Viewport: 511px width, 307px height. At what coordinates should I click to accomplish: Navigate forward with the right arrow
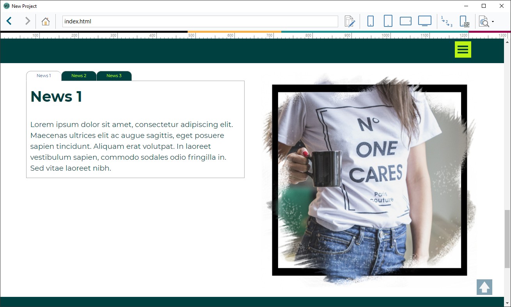click(x=27, y=21)
